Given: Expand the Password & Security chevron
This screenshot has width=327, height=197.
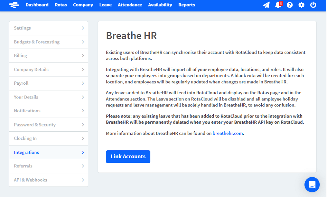Looking at the screenshot, I should (x=83, y=125).
